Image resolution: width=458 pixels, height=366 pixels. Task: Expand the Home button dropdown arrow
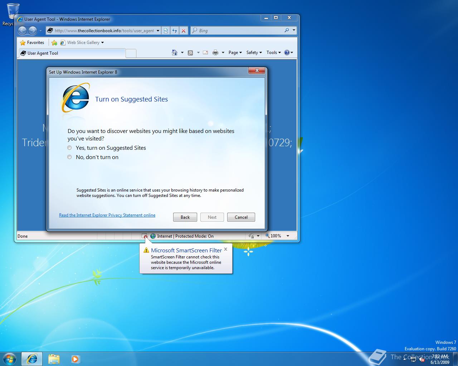pyautogui.click(x=182, y=53)
